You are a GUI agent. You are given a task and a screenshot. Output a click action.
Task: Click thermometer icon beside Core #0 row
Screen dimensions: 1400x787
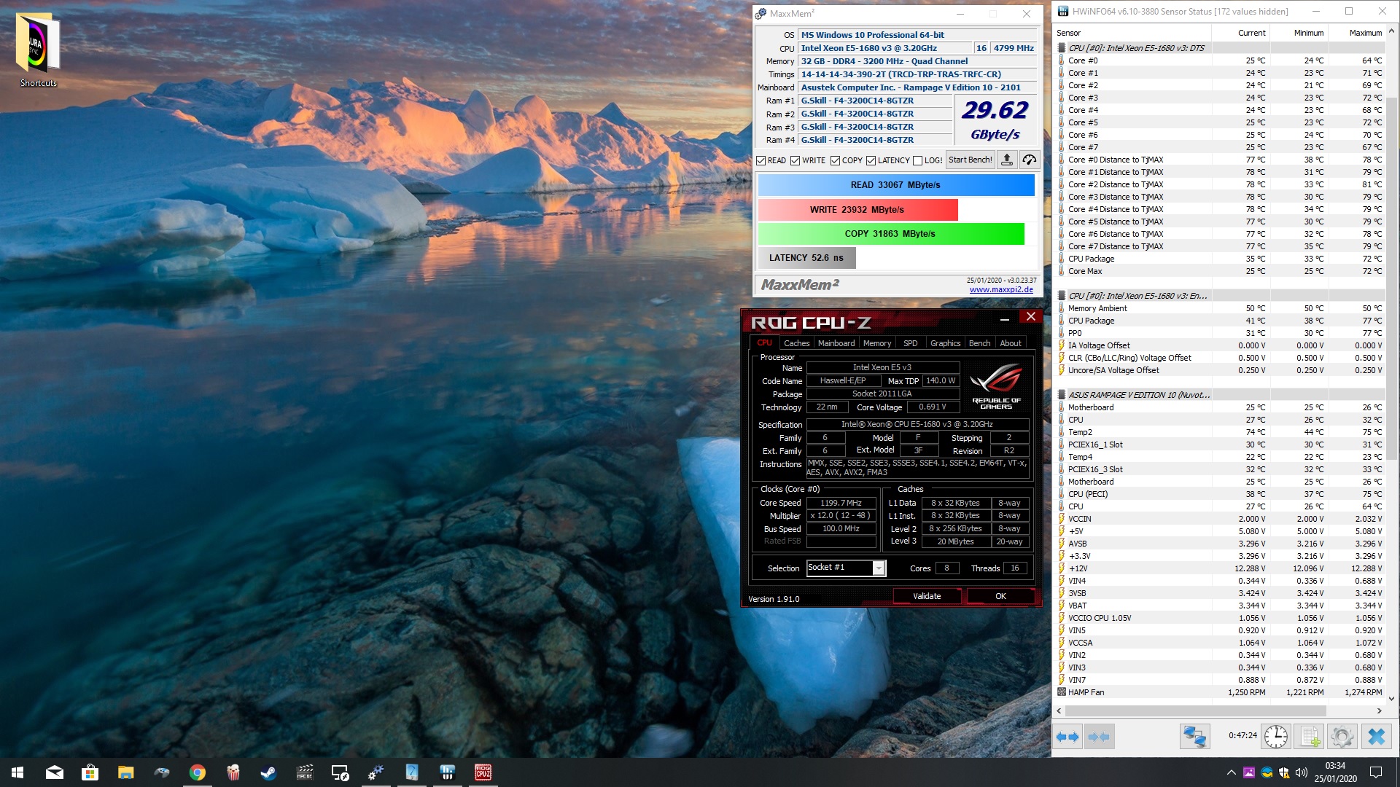pos(1062,60)
